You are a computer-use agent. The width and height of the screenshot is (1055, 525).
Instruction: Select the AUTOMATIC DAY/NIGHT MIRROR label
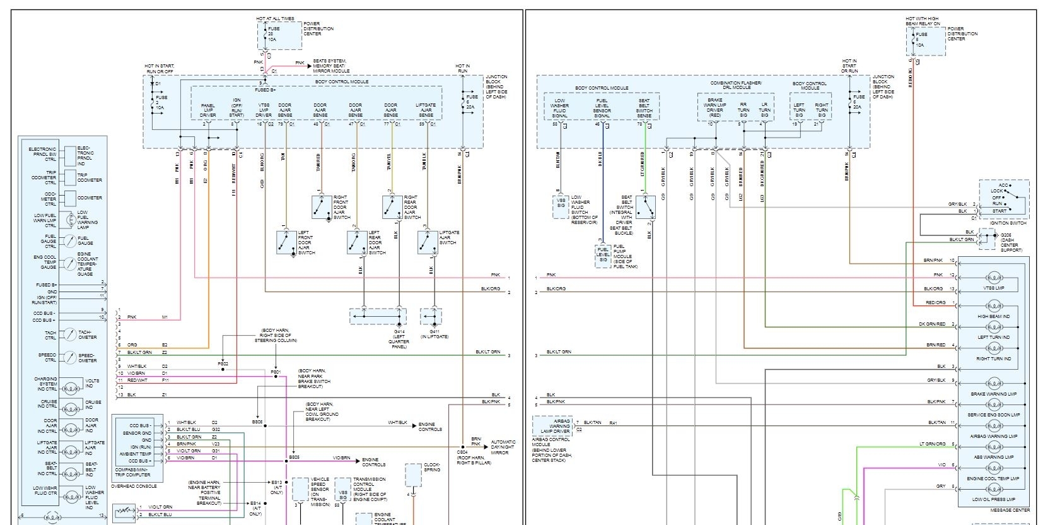click(503, 447)
